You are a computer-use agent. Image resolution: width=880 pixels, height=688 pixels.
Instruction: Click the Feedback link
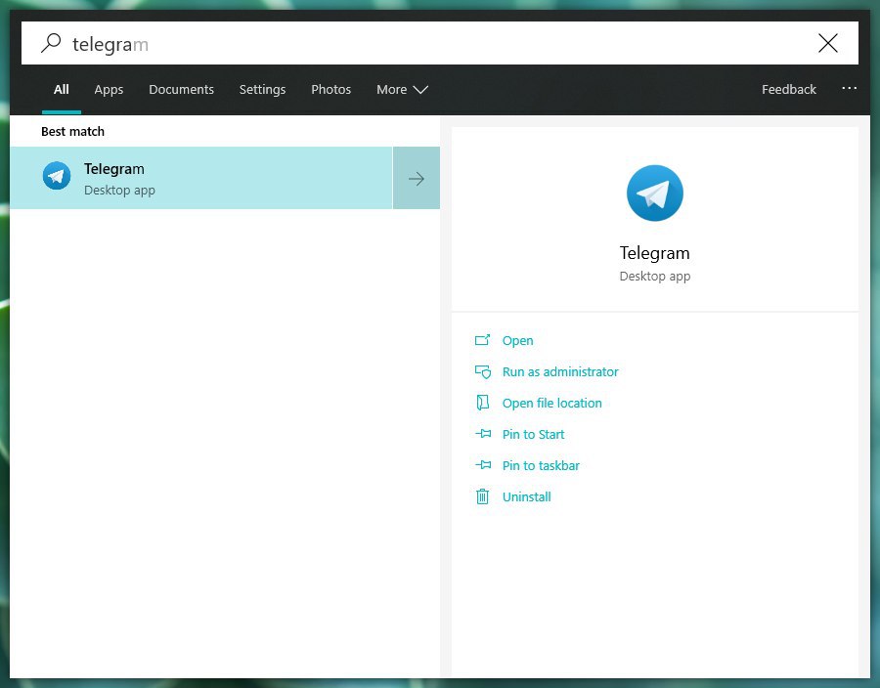788,89
